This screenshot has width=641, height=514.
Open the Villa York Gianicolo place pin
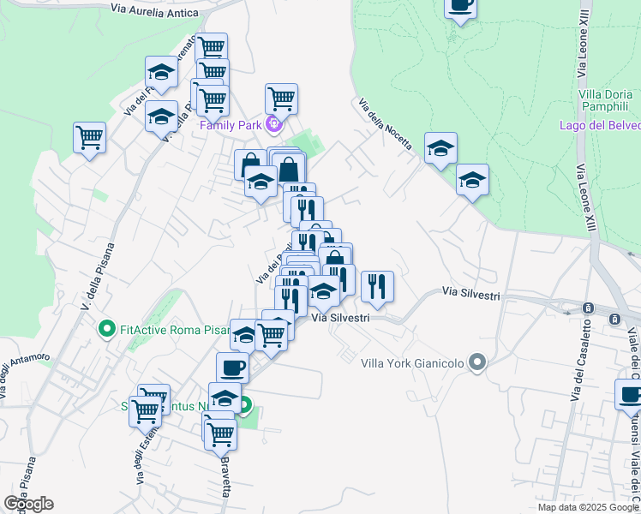[x=477, y=363]
